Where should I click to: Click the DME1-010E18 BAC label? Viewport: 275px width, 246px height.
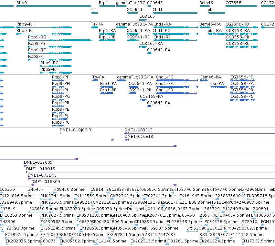click(139, 136)
